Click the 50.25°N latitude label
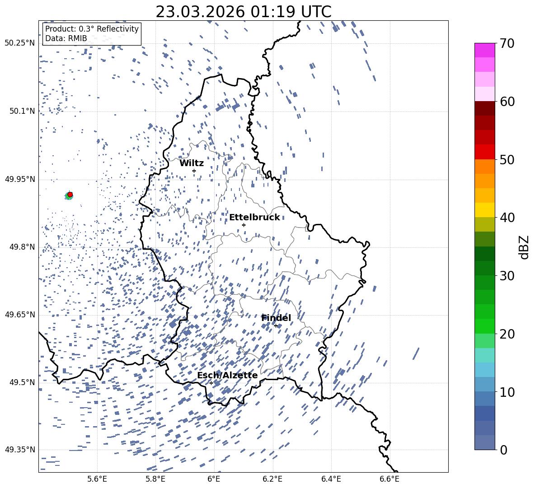 20,43
